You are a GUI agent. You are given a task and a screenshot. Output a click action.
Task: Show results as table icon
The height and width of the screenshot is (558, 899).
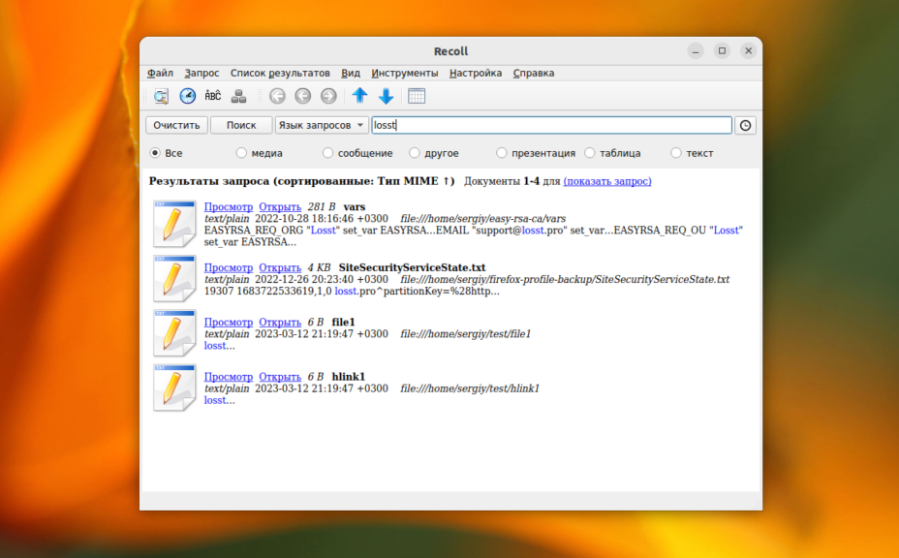click(x=417, y=96)
